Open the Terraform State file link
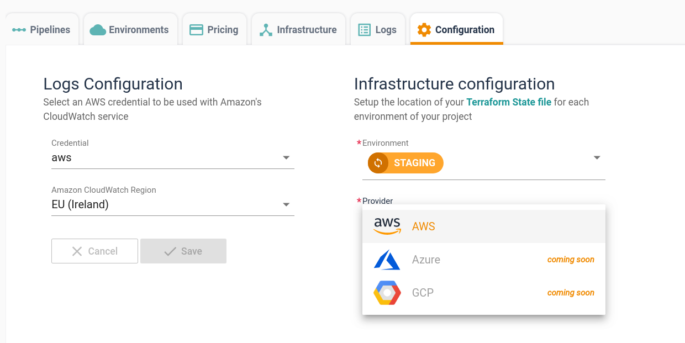685x343 pixels. [509, 102]
